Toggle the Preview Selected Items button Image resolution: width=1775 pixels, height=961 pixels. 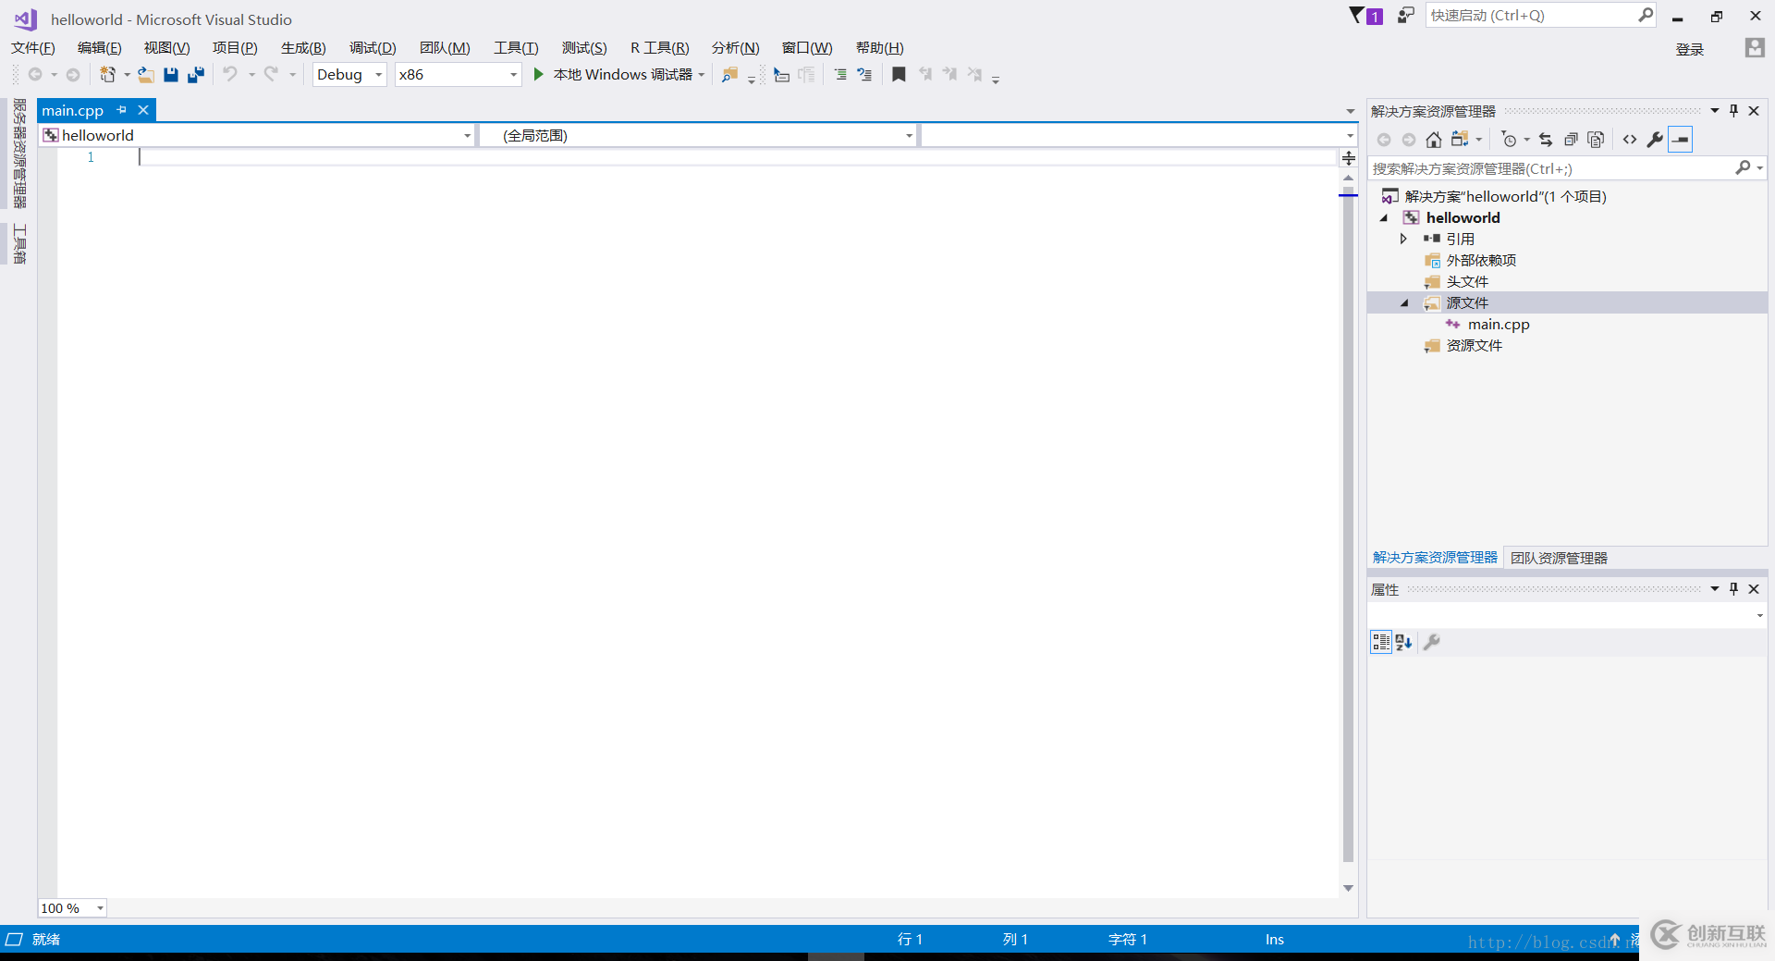[x=1681, y=140]
